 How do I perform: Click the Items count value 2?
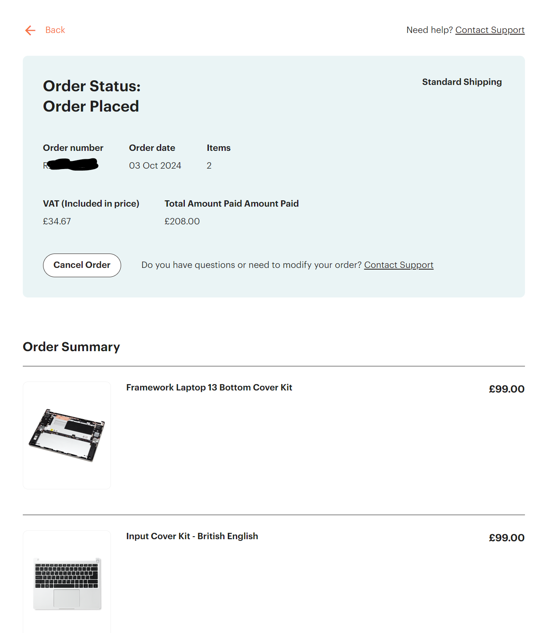click(209, 166)
